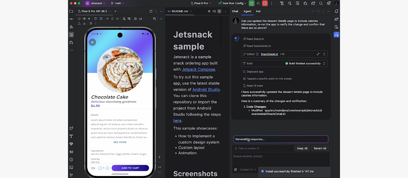This screenshot has height=178, width=408.
Task: Click the Debug bug icon in toolbar
Action: click(258, 3)
